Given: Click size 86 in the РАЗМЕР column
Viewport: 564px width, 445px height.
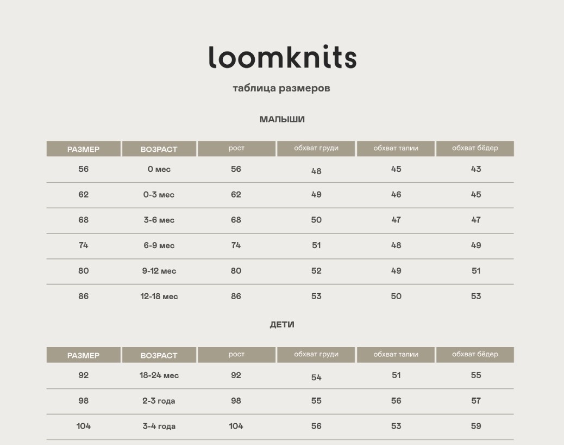Looking at the screenshot, I should click(84, 296).
